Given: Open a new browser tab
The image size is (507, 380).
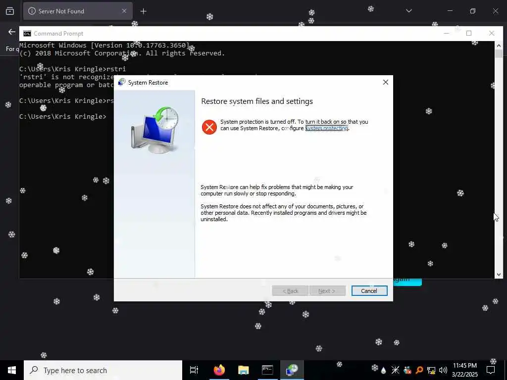Looking at the screenshot, I should (143, 11).
